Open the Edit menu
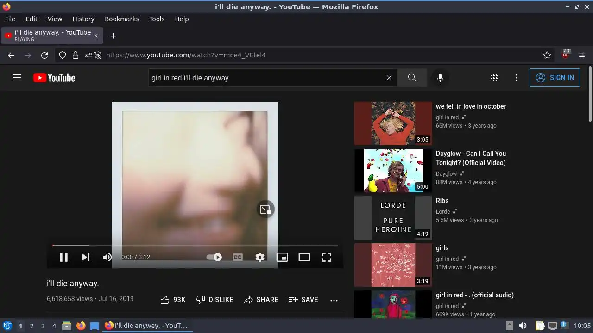The height and width of the screenshot is (333, 593). [x=32, y=19]
